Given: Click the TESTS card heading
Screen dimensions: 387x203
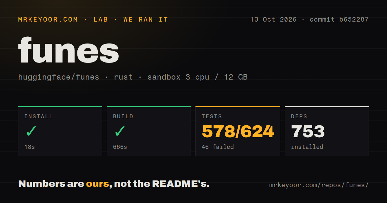Looking at the screenshot, I should 212,117.
